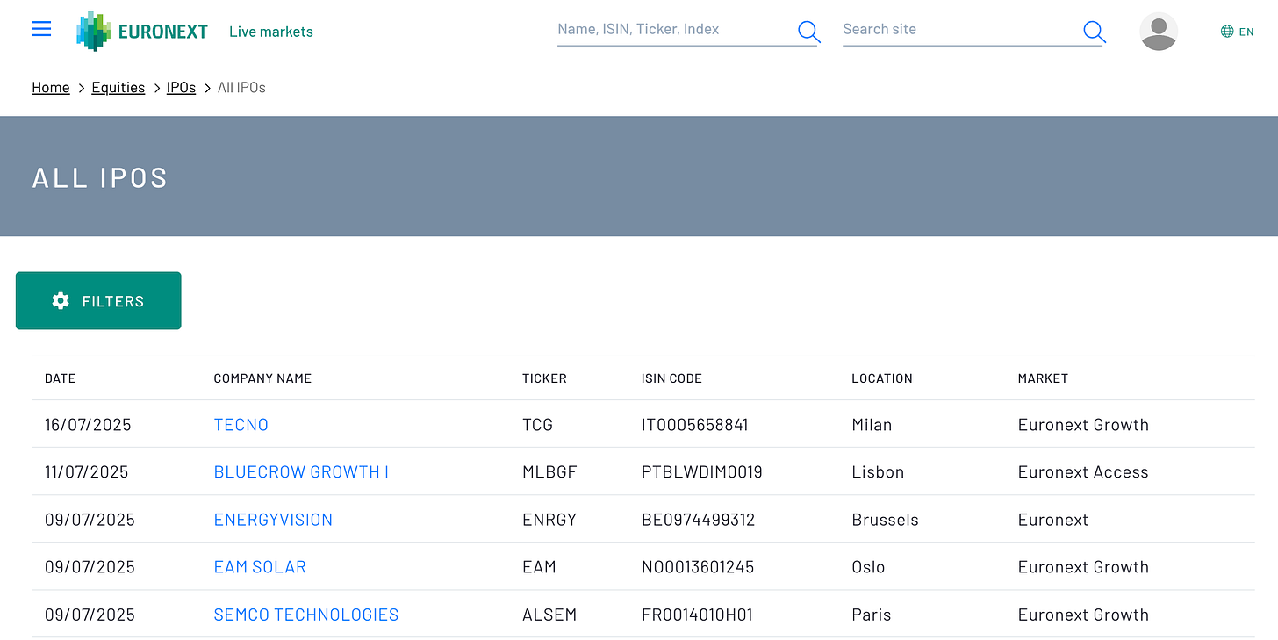Click the location Brussels

tap(885, 520)
